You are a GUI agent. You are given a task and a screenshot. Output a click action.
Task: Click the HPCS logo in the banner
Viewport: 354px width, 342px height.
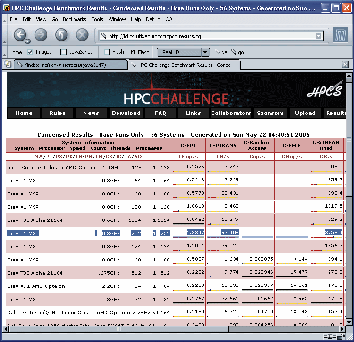[325, 90]
